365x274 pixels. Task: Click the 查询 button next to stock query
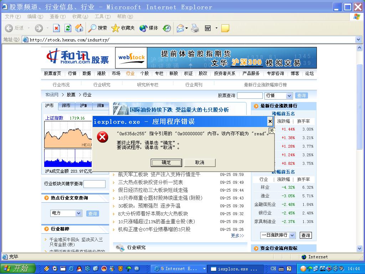pyautogui.click(x=302, y=96)
